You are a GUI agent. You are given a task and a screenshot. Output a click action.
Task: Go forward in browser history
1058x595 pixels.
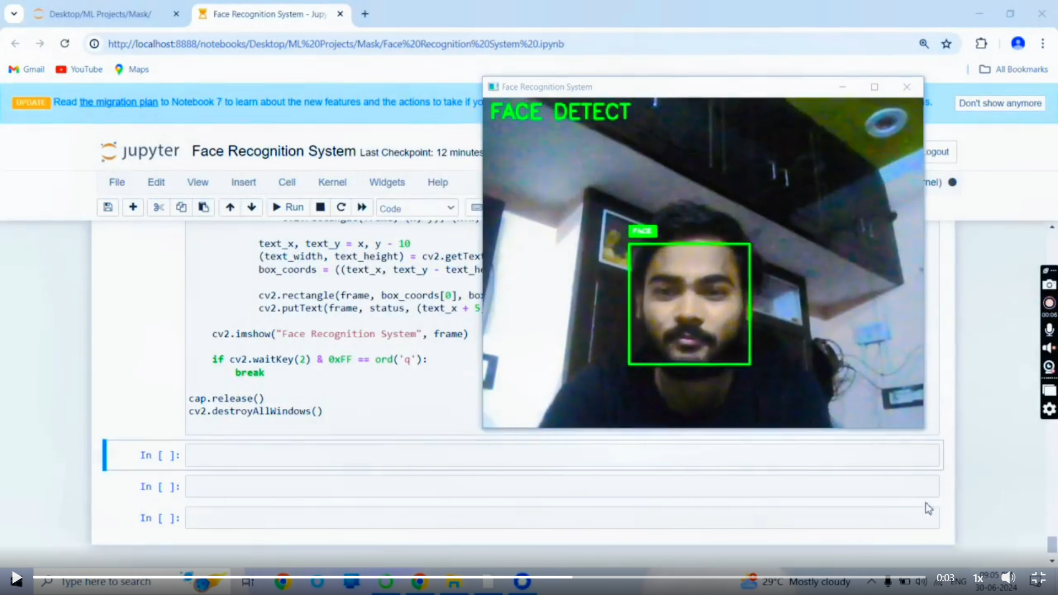click(40, 44)
